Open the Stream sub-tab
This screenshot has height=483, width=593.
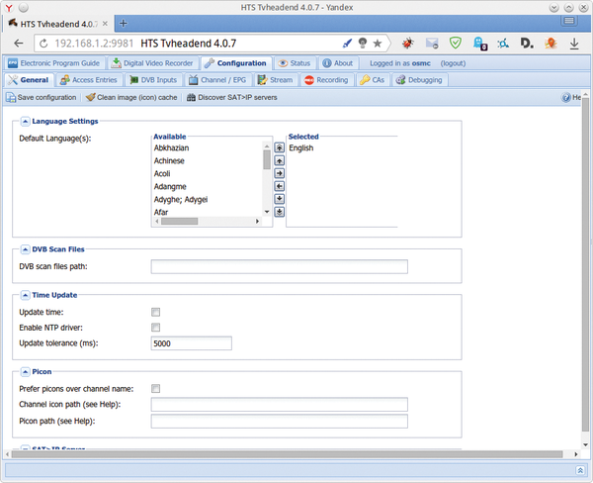pos(276,80)
